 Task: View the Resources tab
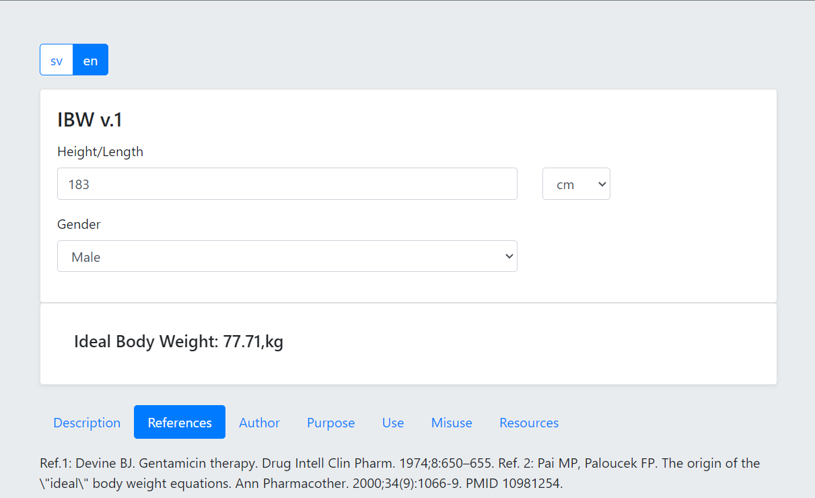point(529,423)
